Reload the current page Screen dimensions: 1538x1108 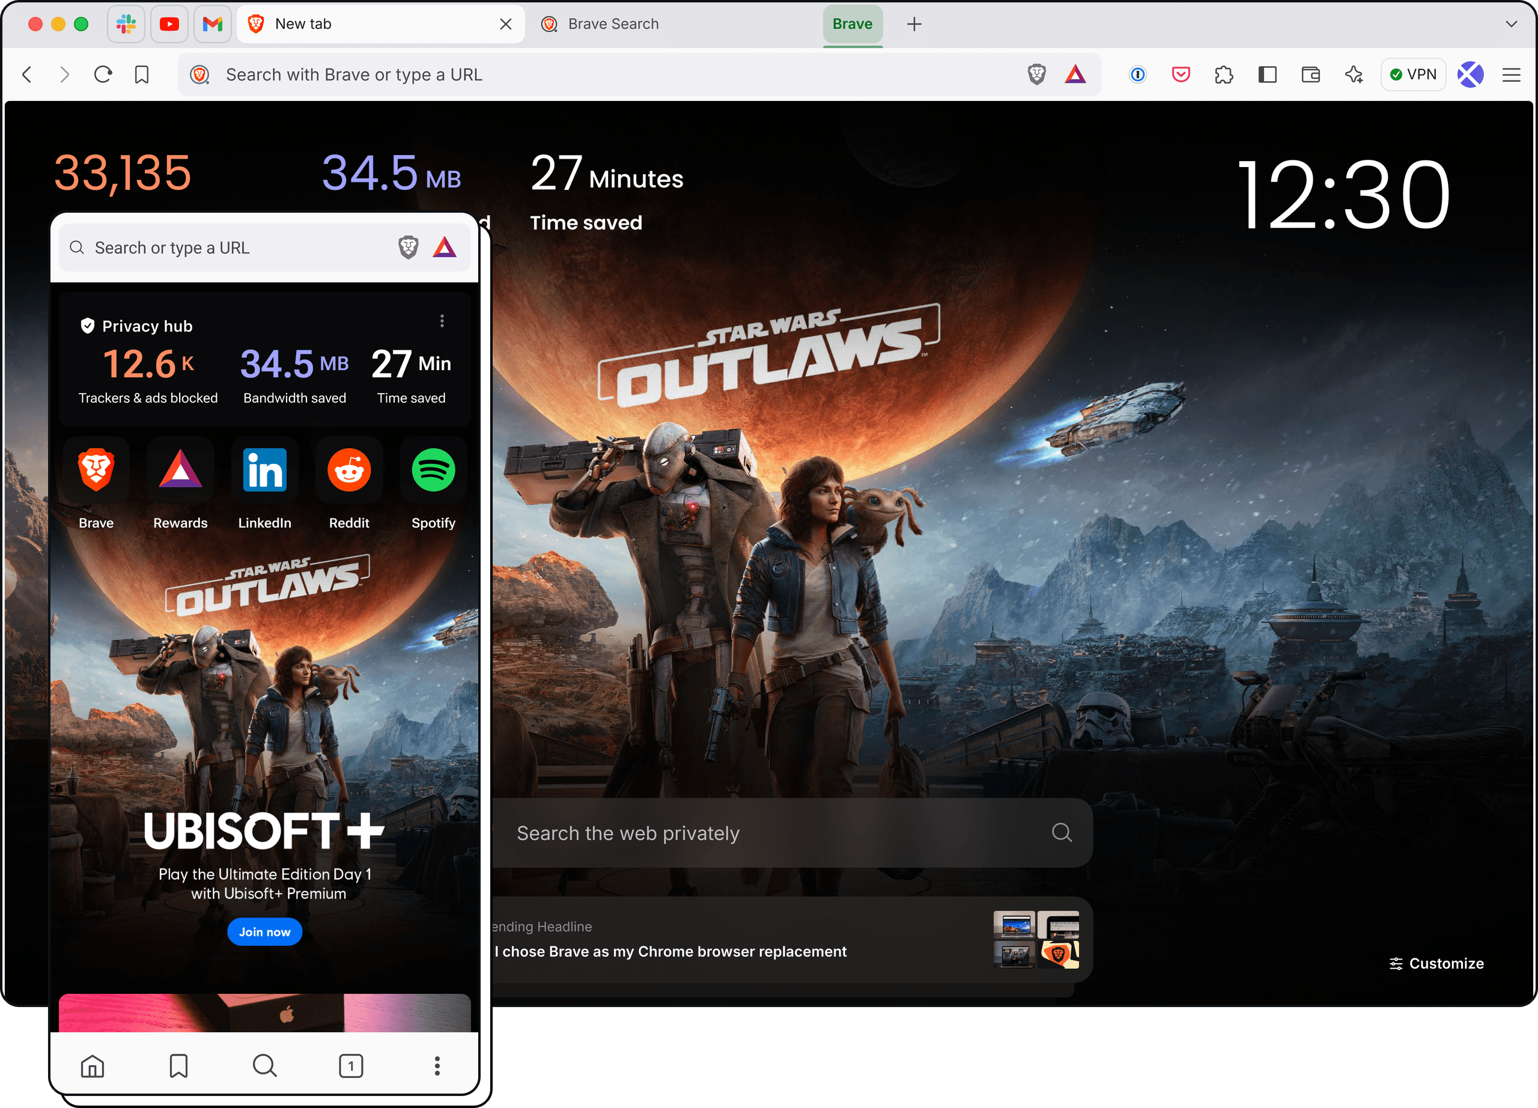point(102,75)
